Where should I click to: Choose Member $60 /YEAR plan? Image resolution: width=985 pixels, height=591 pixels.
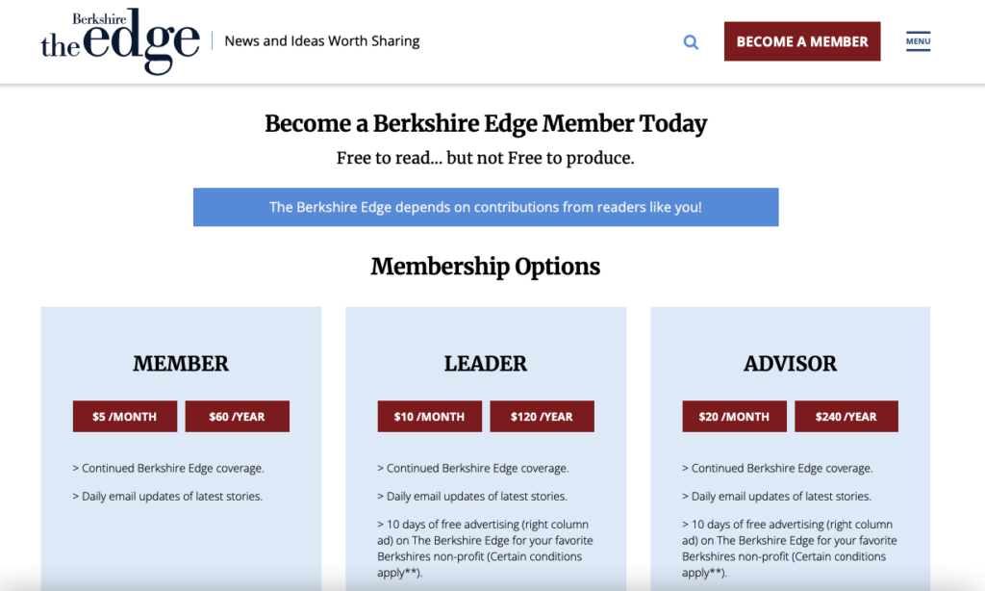[x=238, y=416]
